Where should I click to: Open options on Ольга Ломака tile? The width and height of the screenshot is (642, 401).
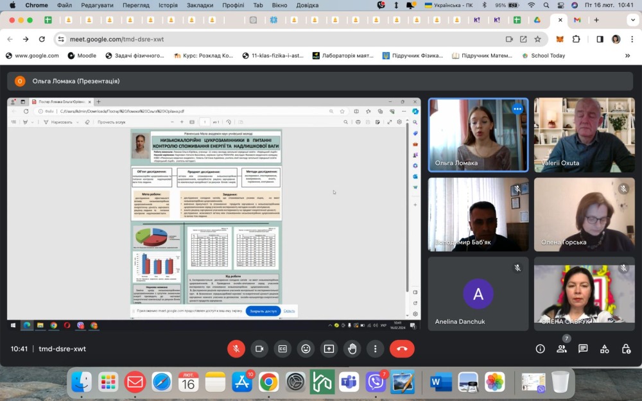[x=517, y=109]
